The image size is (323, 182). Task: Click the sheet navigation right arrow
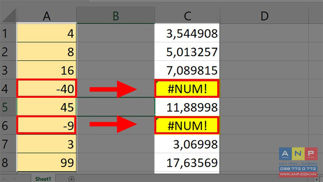pyautogui.click(x=14, y=179)
